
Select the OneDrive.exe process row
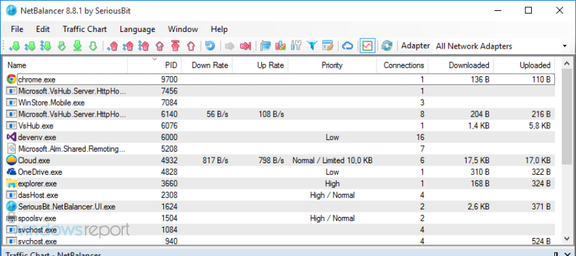(280, 172)
